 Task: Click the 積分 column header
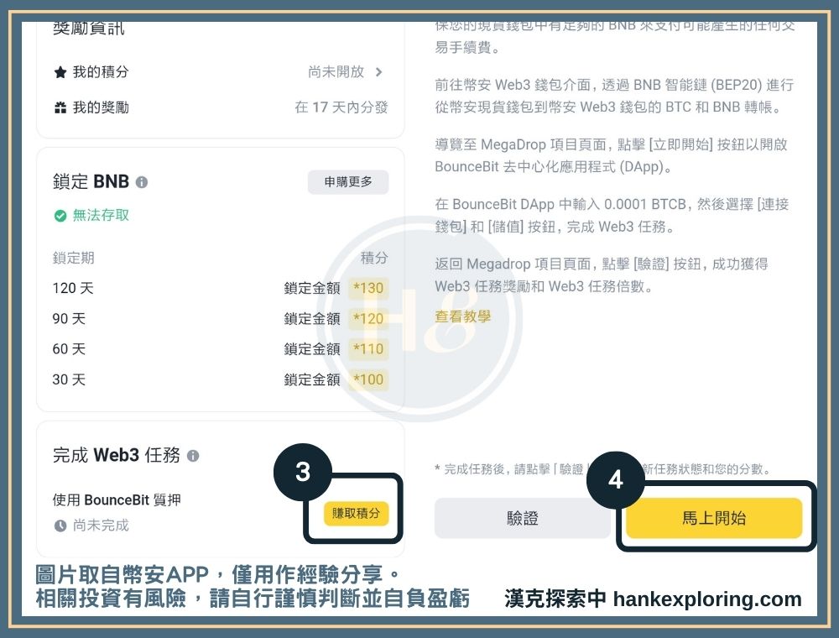tap(374, 258)
